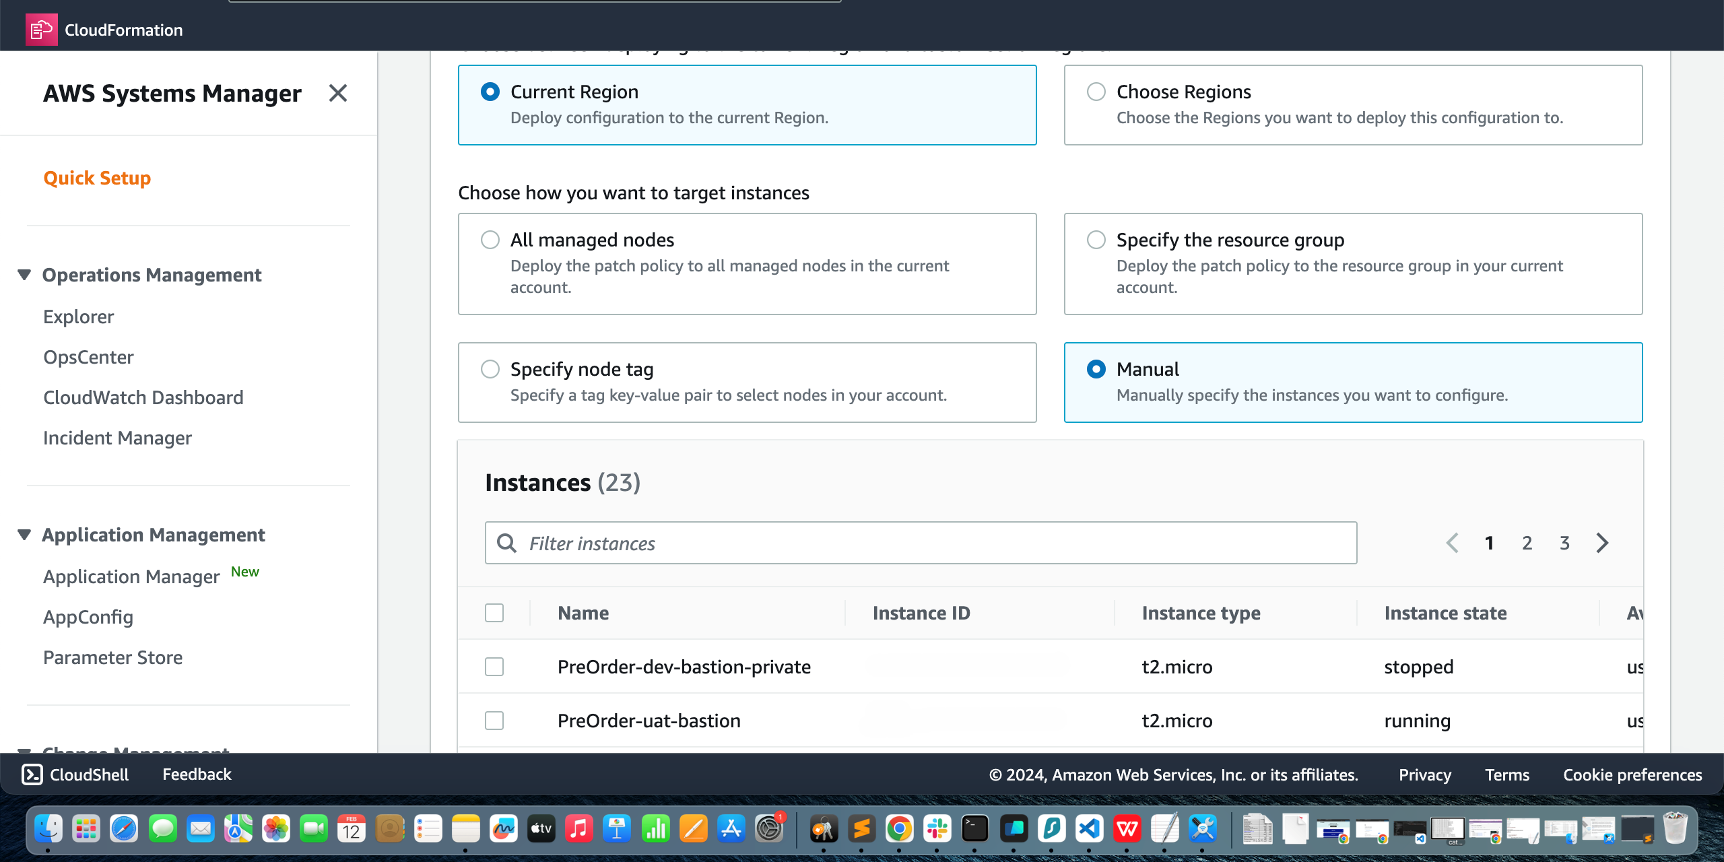
Task: Open Trash in the dock
Action: click(1675, 828)
